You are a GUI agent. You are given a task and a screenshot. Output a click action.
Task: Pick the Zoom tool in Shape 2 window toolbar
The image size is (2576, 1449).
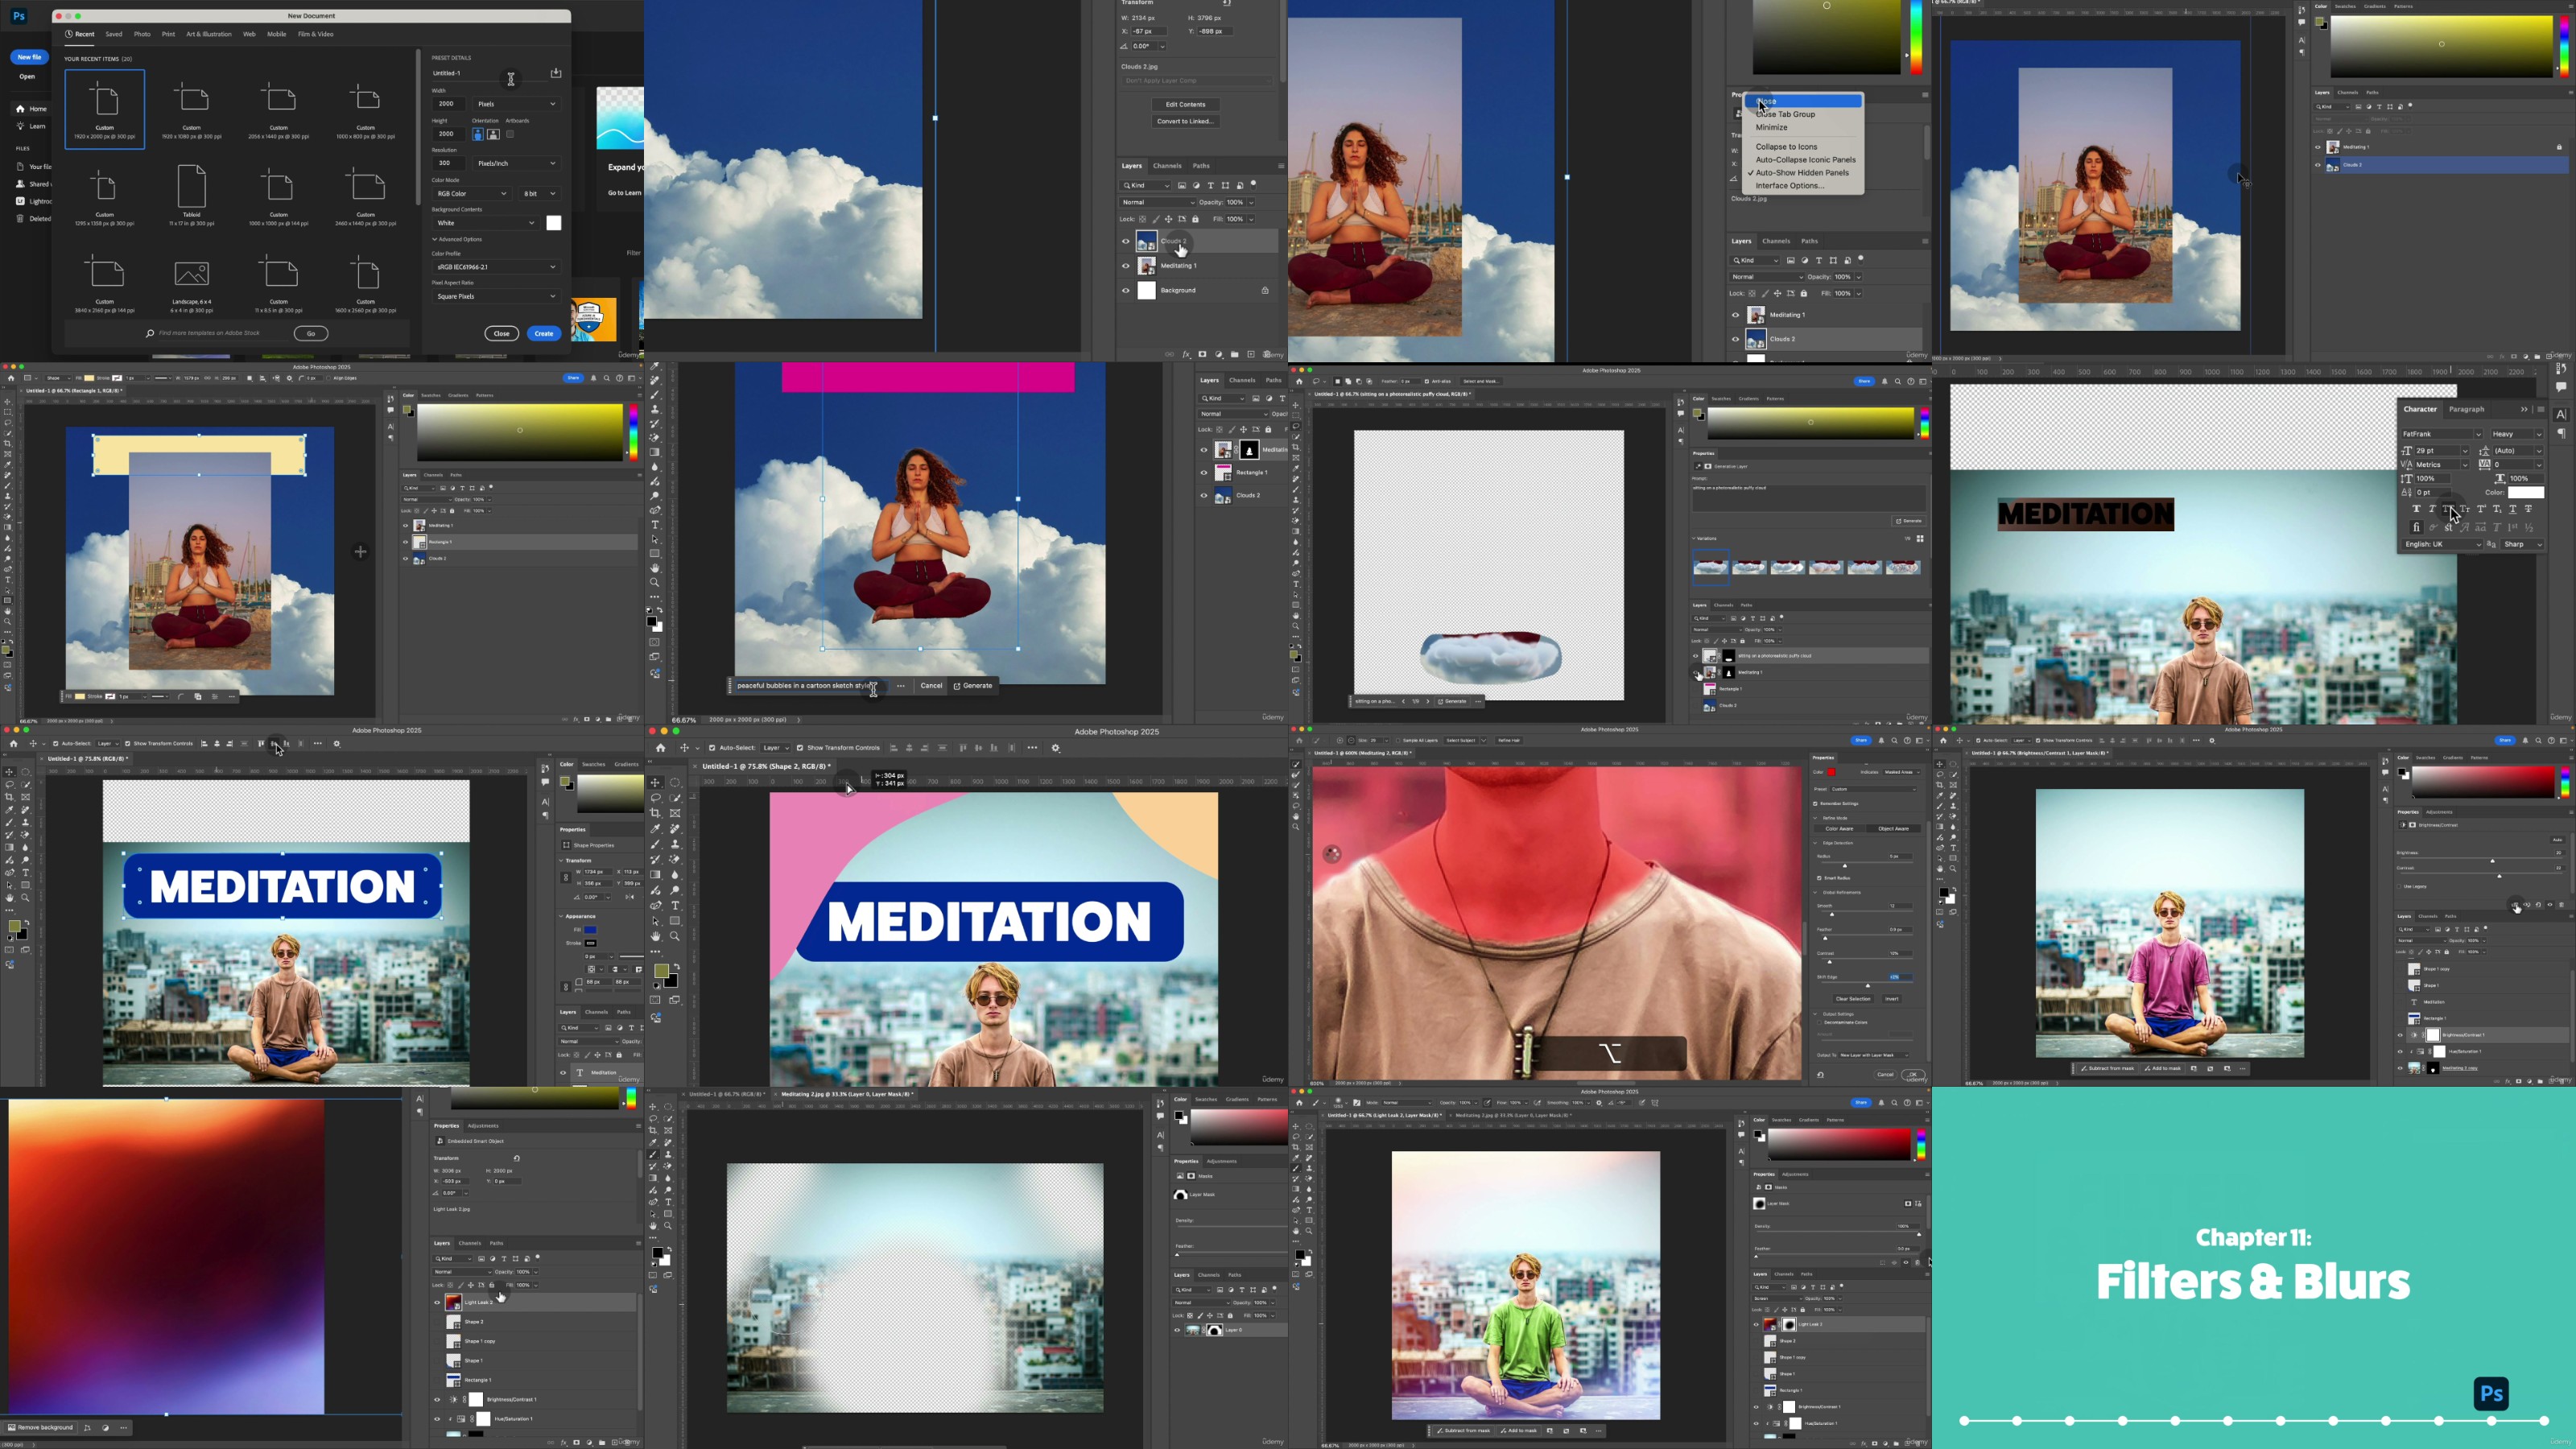675,937
